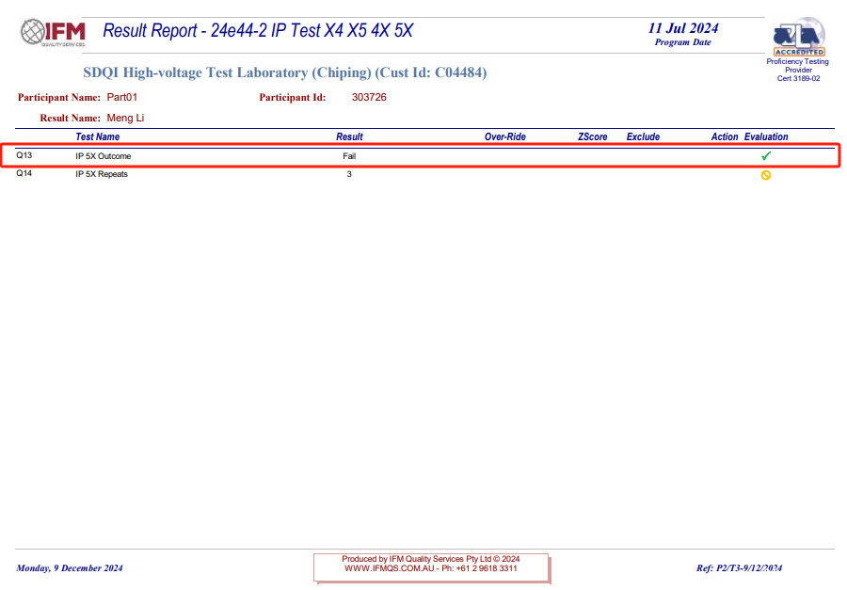847x590 pixels.
Task: Select the Test Name column header
Action: (98, 137)
